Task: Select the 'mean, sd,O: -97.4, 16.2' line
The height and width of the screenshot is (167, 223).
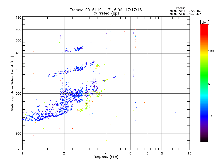Action: click(x=186, y=11)
